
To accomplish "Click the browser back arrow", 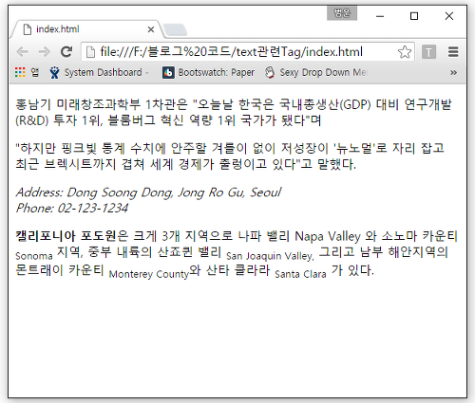I will 23,51.
